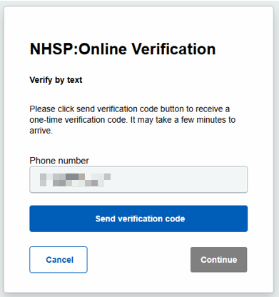The height and width of the screenshot is (297, 279).
Task: Click the word Verification in the title
Action: click(x=173, y=49)
